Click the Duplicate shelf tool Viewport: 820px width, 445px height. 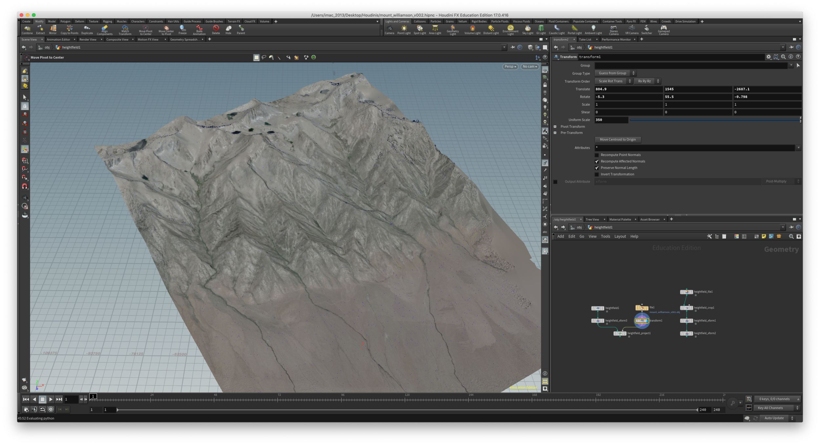click(x=87, y=30)
